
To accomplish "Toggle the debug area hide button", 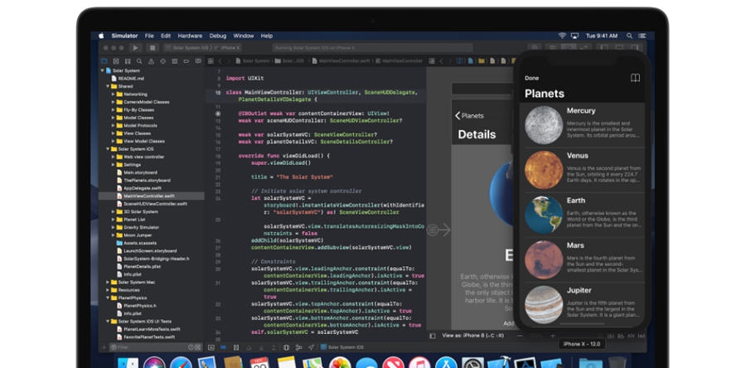I will [211, 347].
